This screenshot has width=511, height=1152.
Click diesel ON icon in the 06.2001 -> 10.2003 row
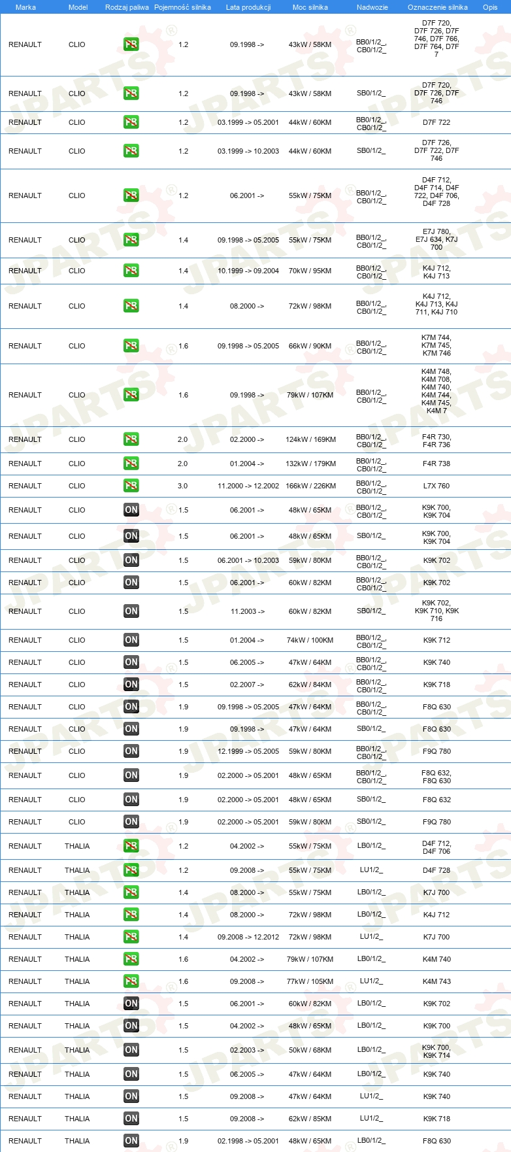tap(131, 560)
